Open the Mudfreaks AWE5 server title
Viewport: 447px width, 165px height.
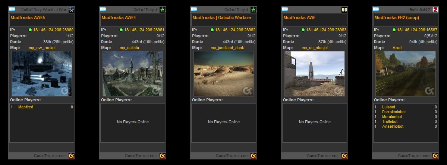point(28,18)
